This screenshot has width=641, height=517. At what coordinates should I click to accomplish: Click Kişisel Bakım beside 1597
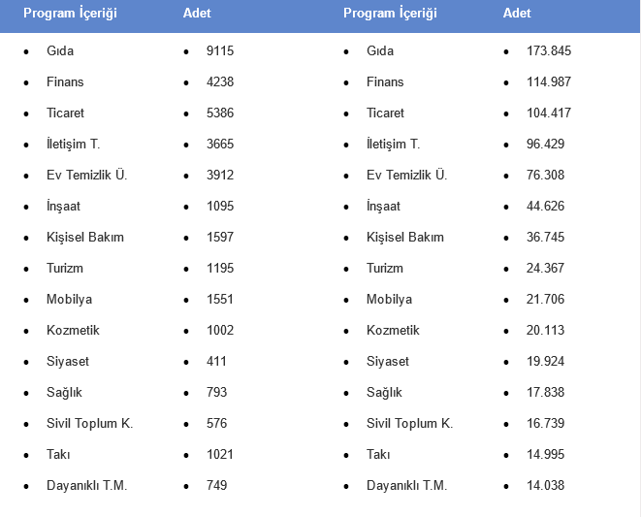[85, 237]
